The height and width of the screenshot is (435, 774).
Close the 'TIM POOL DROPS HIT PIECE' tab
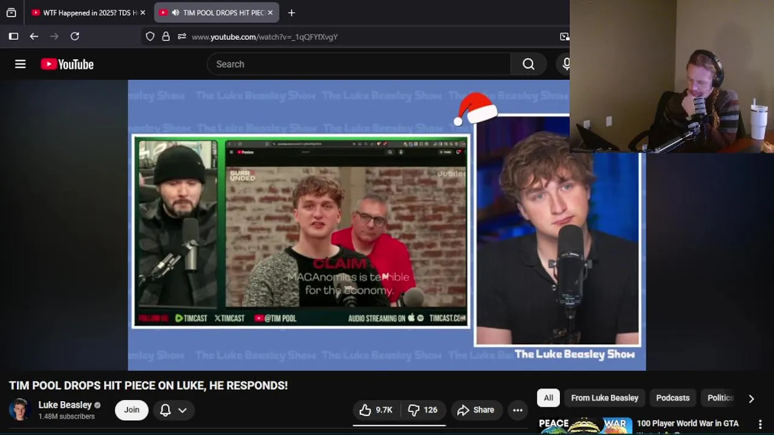coord(270,13)
